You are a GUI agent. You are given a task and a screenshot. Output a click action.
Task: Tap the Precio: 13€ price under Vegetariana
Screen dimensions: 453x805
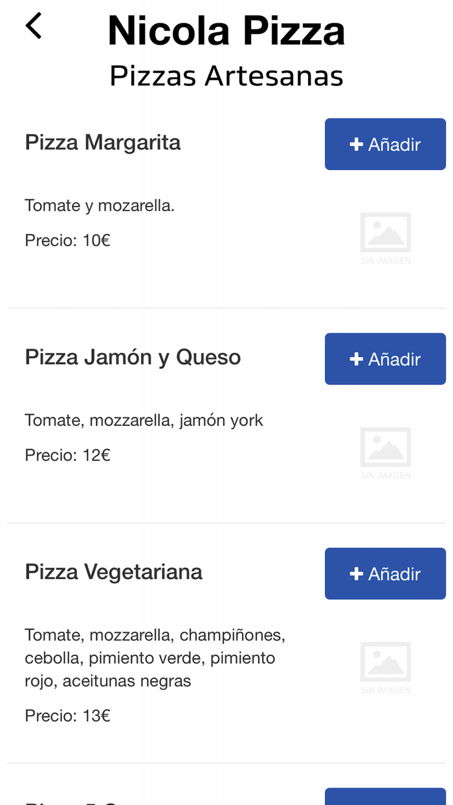point(67,716)
